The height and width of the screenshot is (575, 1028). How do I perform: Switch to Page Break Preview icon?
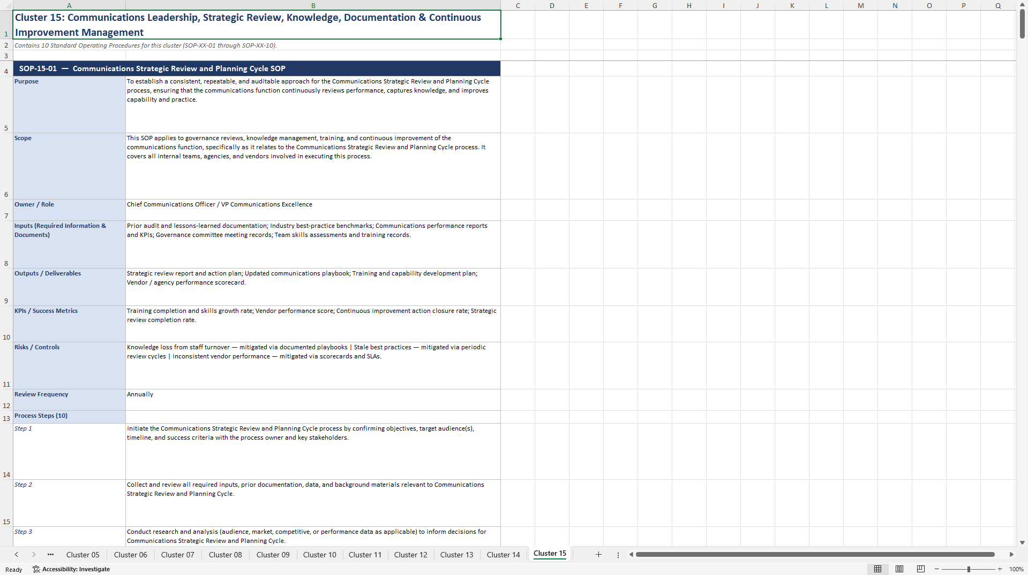click(x=921, y=569)
